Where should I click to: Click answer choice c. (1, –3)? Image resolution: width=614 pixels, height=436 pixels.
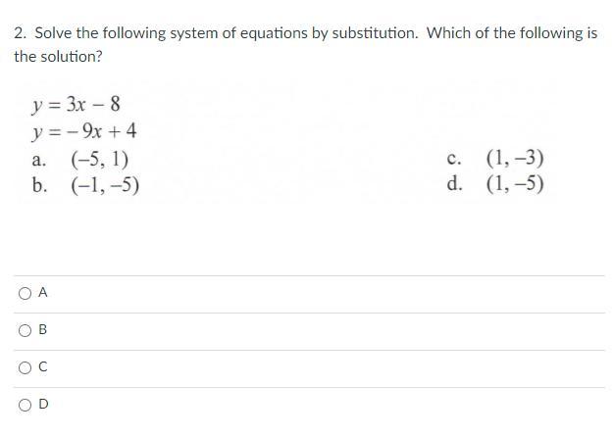point(495,159)
